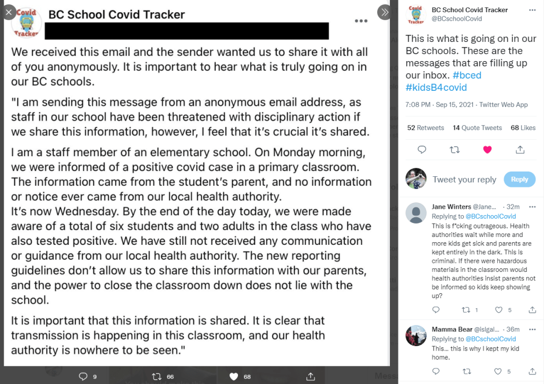Share the main tweet via share icon
544x384 pixels.
point(520,150)
